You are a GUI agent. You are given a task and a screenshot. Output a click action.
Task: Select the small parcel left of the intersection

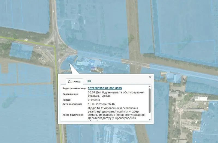(21, 51)
